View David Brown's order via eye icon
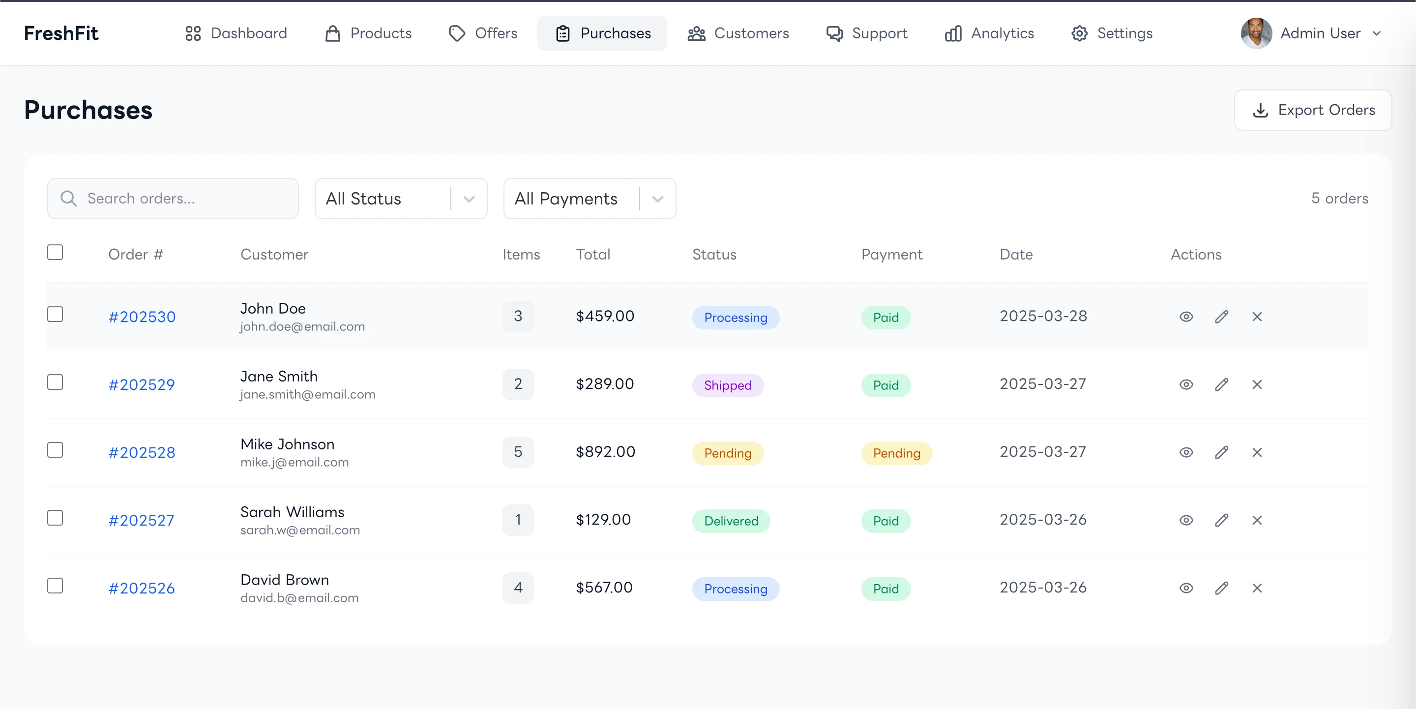The image size is (1416, 709). (1186, 588)
